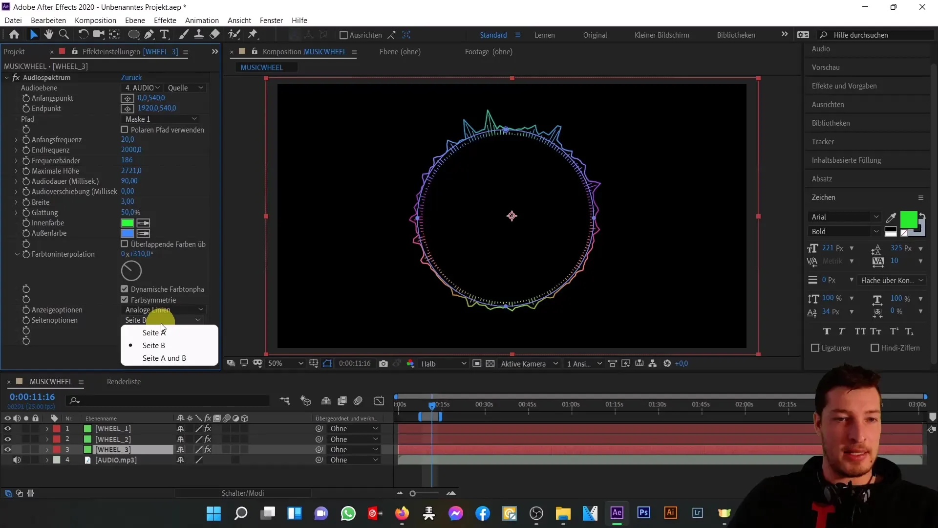This screenshot has width=938, height=528.
Task: Click Außenfarbe eyedropper icon
Action: coord(143,234)
